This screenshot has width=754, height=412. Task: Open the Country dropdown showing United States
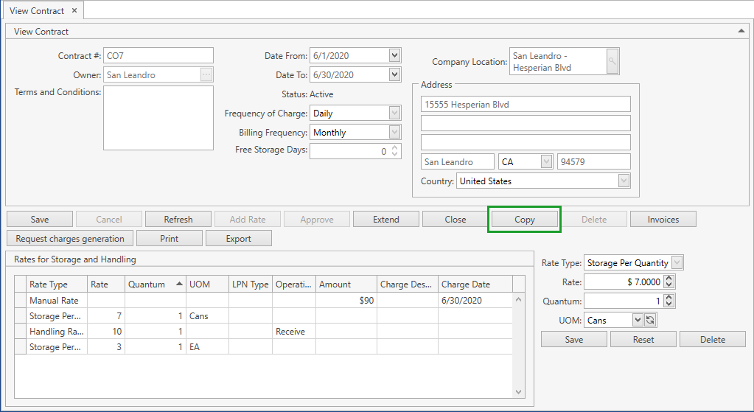pos(624,181)
